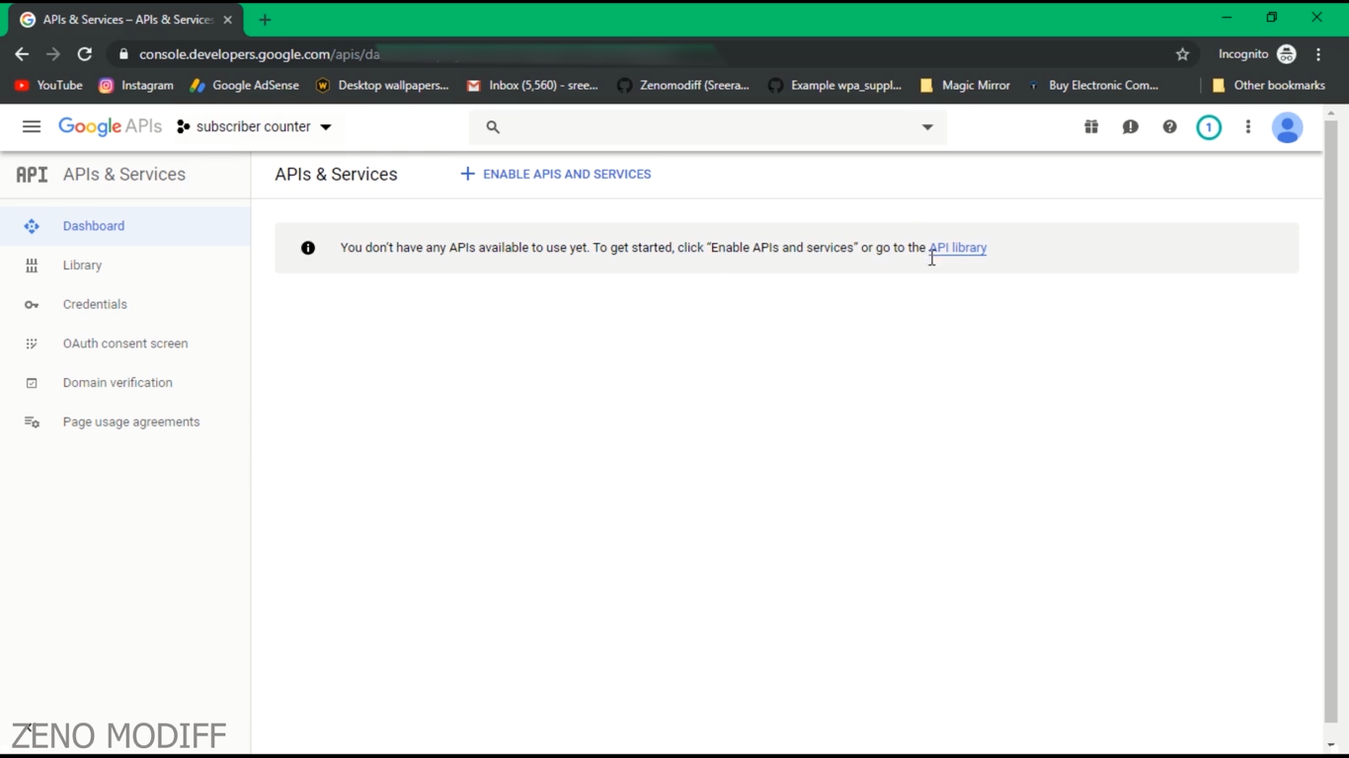Open Credentials in the sidebar
Viewport: 1349px width, 758px height.
pyautogui.click(x=125, y=304)
